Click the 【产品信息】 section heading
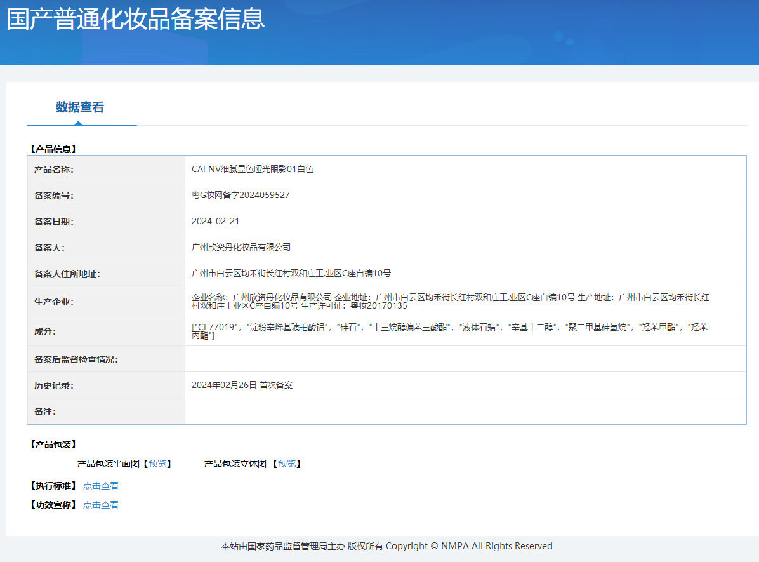Viewport: 759px width, 562px height. point(53,149)
